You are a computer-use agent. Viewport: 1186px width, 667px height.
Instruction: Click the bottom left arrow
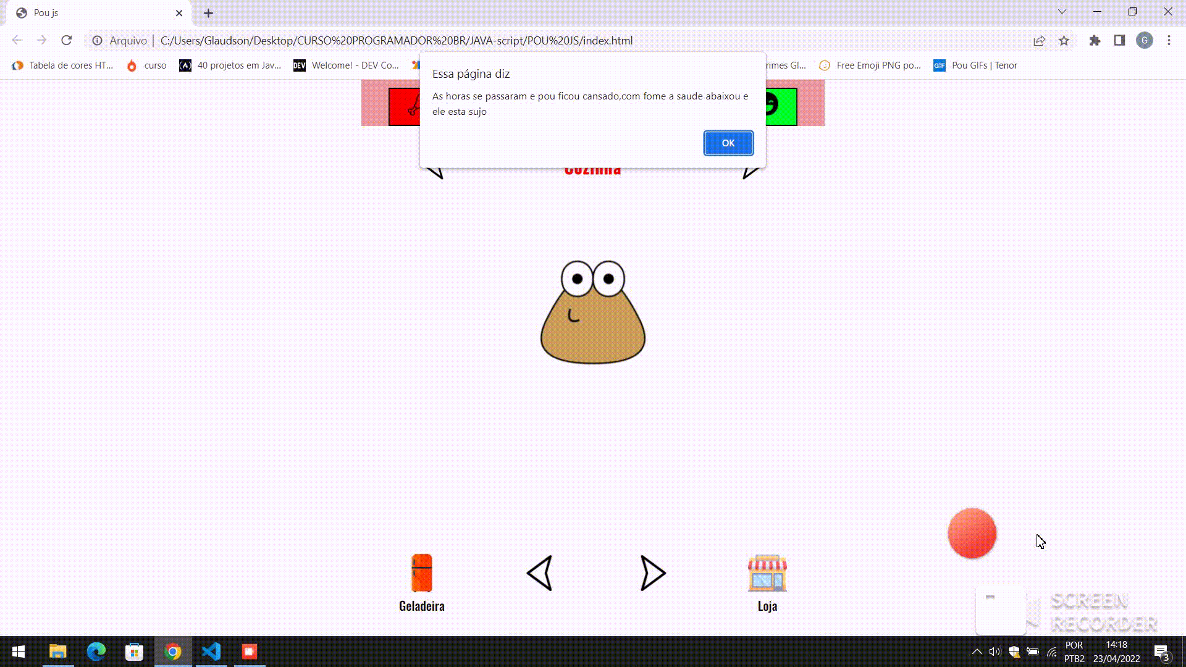pyautogui.click(x=540, y=574)
